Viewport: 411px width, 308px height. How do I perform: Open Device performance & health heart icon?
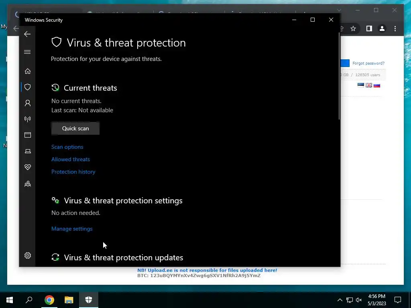[x=28, y=167]
